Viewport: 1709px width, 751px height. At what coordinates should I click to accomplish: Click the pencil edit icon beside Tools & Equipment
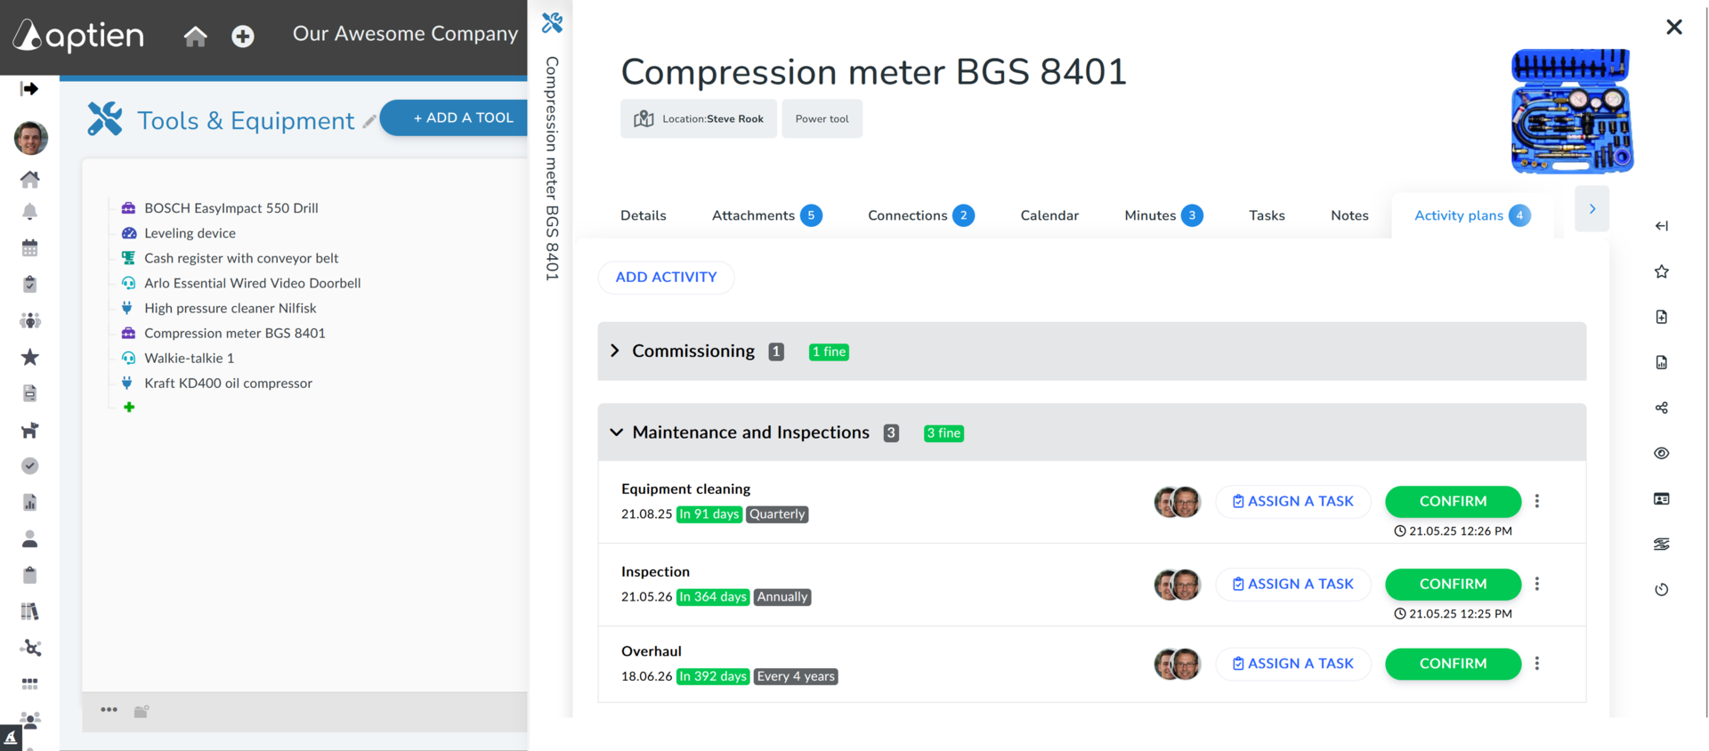(x=369, y=121)
